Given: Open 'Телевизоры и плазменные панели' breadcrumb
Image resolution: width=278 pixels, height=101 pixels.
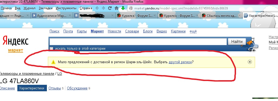Looking at the screenshot, I should pyautogui.click(x=27, y=73).
